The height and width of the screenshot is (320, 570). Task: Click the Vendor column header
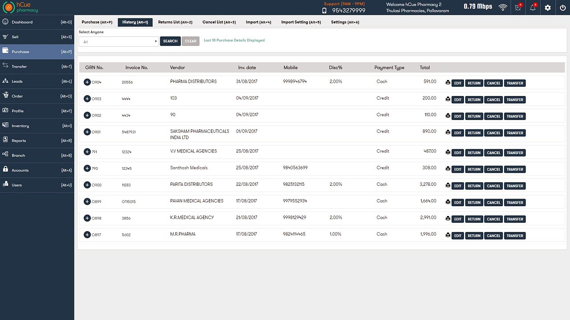tap(177, 68)
